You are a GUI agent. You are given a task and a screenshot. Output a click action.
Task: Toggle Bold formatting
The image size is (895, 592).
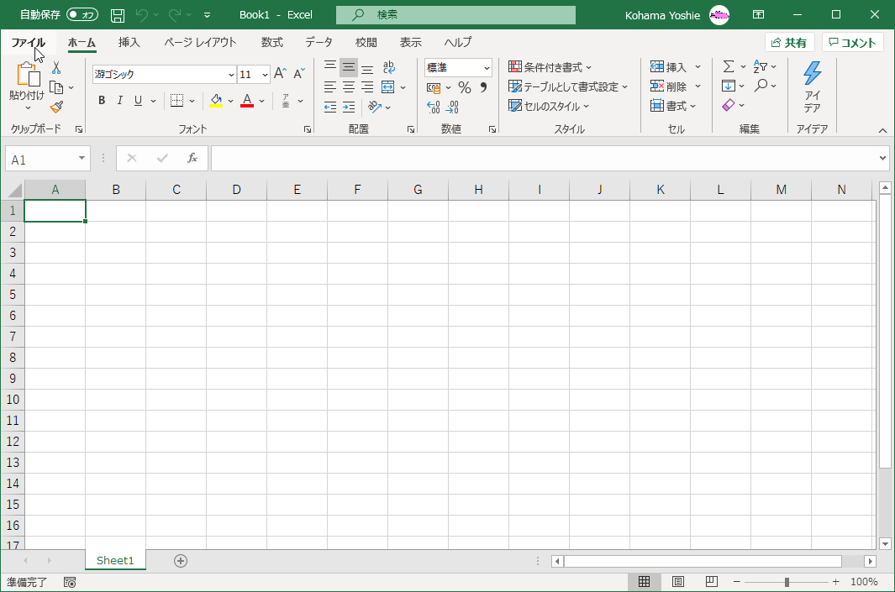click(102, 101)
